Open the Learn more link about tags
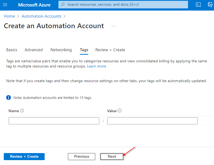214x165 pixels. 97,66
